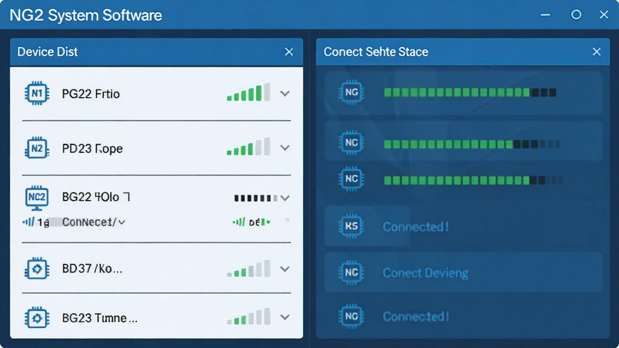The image size is (619, 348).
Task: Expand the PD23 device row chevron
Action: point(285,147)
